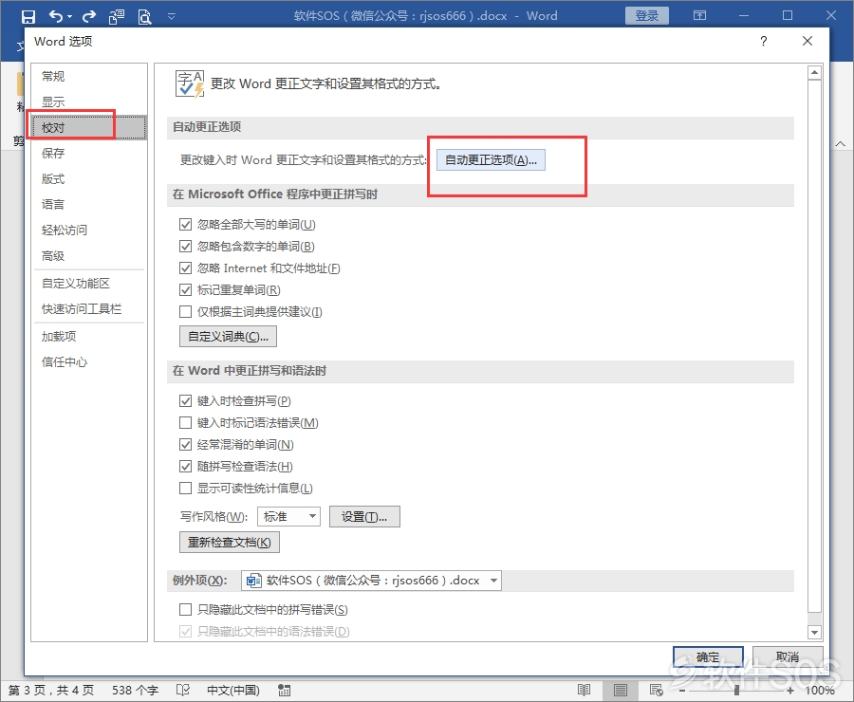
Task: Check 只隐藏此文档中的拼写错误 checkbox
Action: tap(186, 609)
